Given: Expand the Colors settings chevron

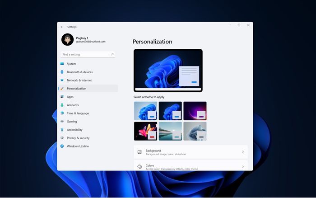Looking at the screenshot, I should [243, 167].
